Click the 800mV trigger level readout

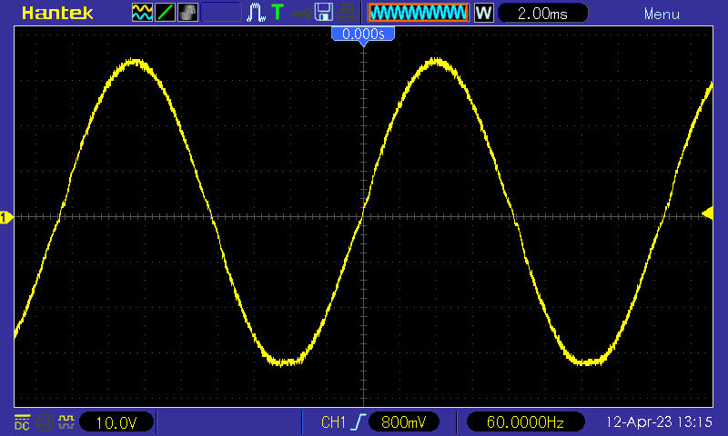[x=403, y=421]
